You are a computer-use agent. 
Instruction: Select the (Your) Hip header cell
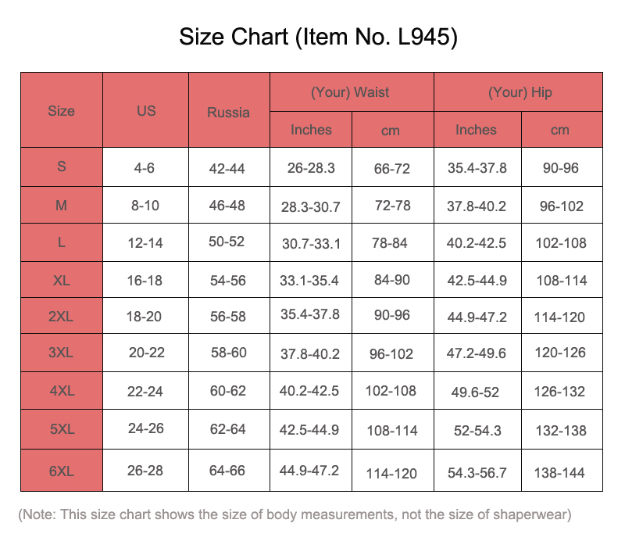(520, 92)
